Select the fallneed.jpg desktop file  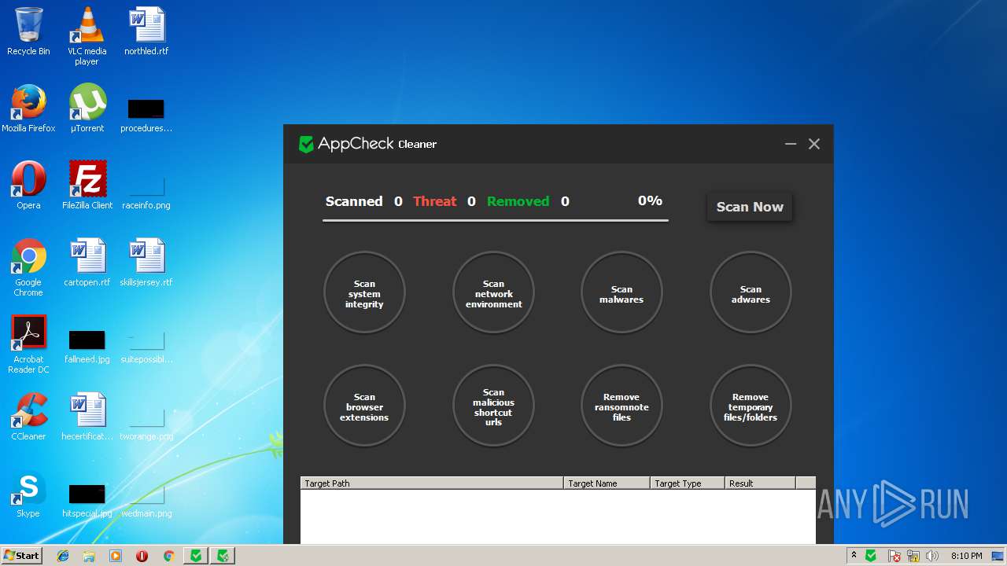(87, 345)
